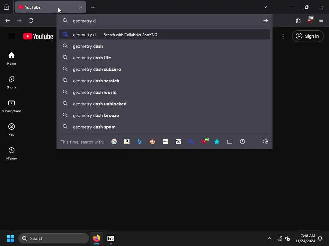Open search settings gear in the dropdown
This screenshot has height=246, width=329.
[x=266, y=142]
